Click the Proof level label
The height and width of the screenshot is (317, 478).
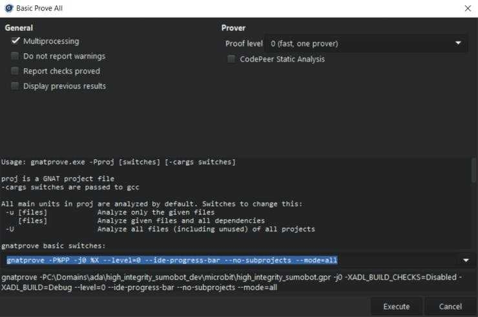pos(244,43)
